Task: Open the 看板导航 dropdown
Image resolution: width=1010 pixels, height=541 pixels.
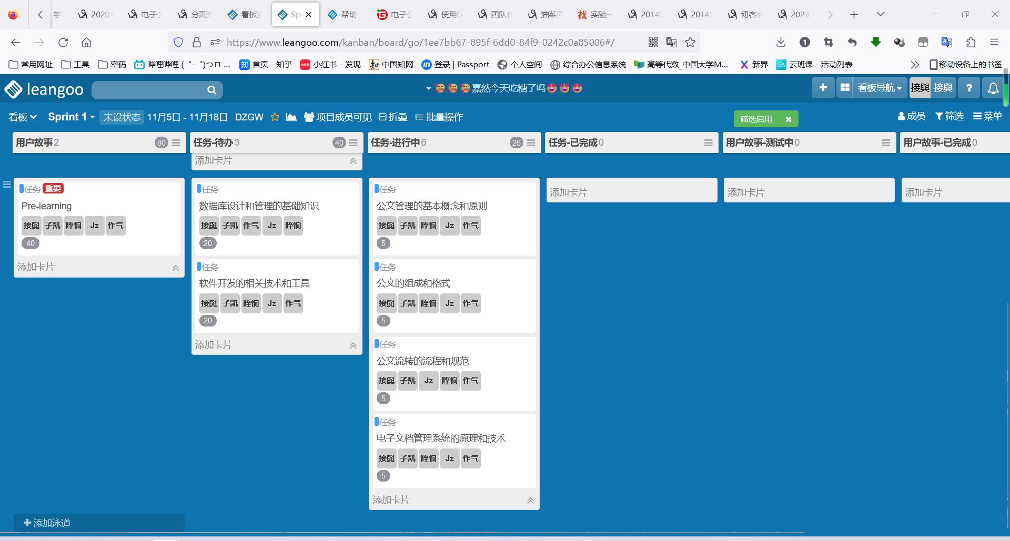Action: pos(880,88)
